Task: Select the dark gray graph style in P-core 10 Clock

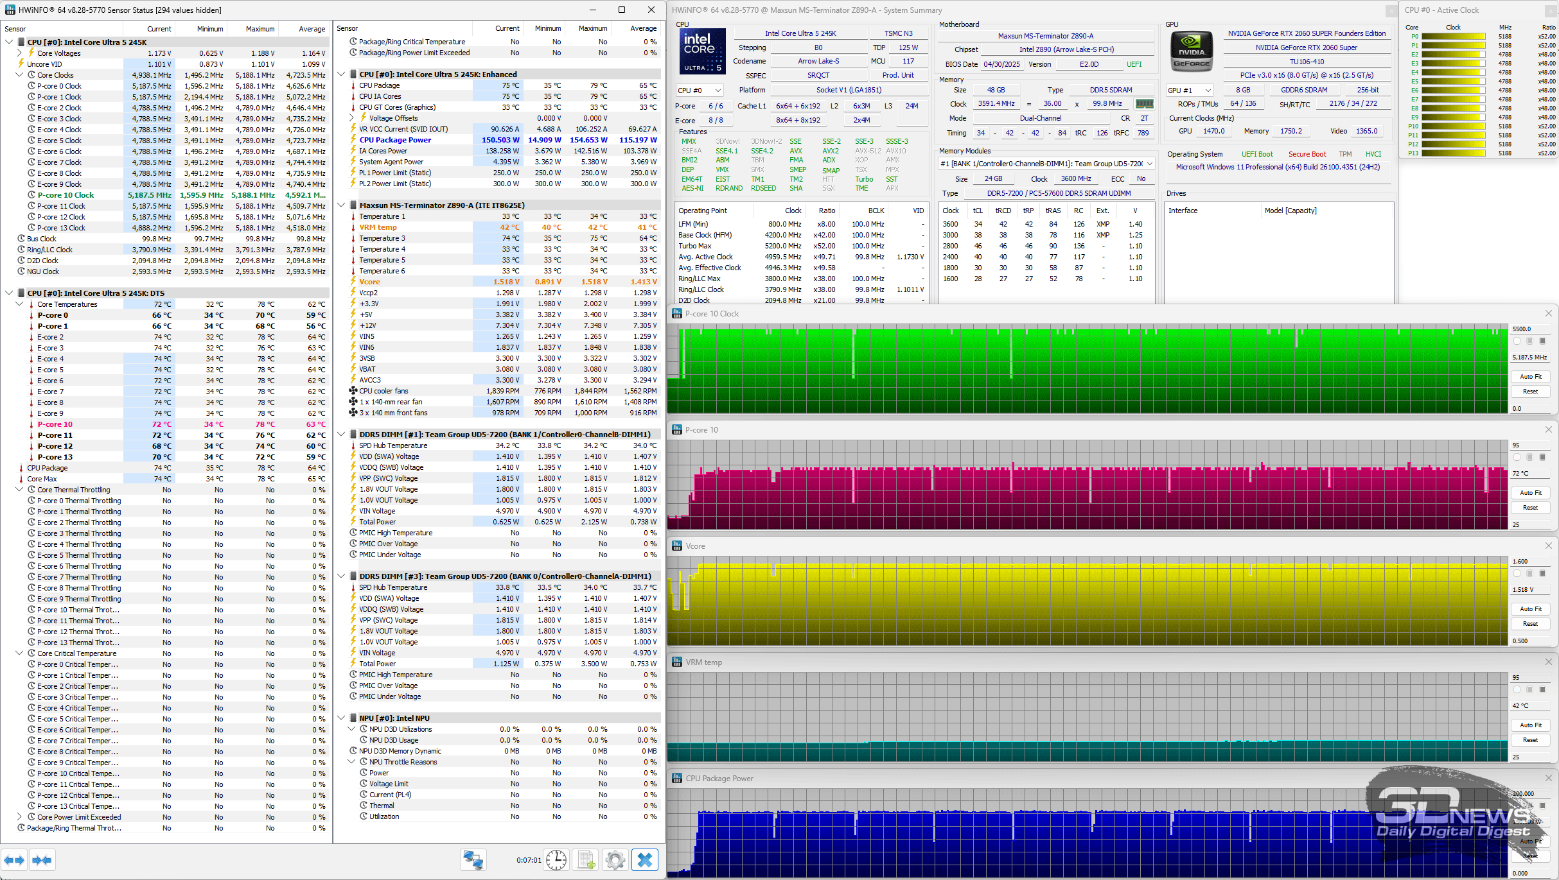Action: (x=1542, y=341)
